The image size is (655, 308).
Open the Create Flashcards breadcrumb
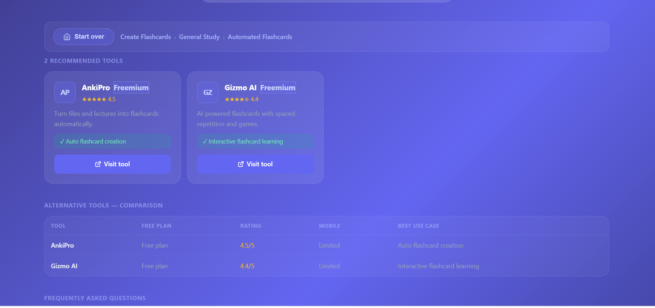point(146,37)
